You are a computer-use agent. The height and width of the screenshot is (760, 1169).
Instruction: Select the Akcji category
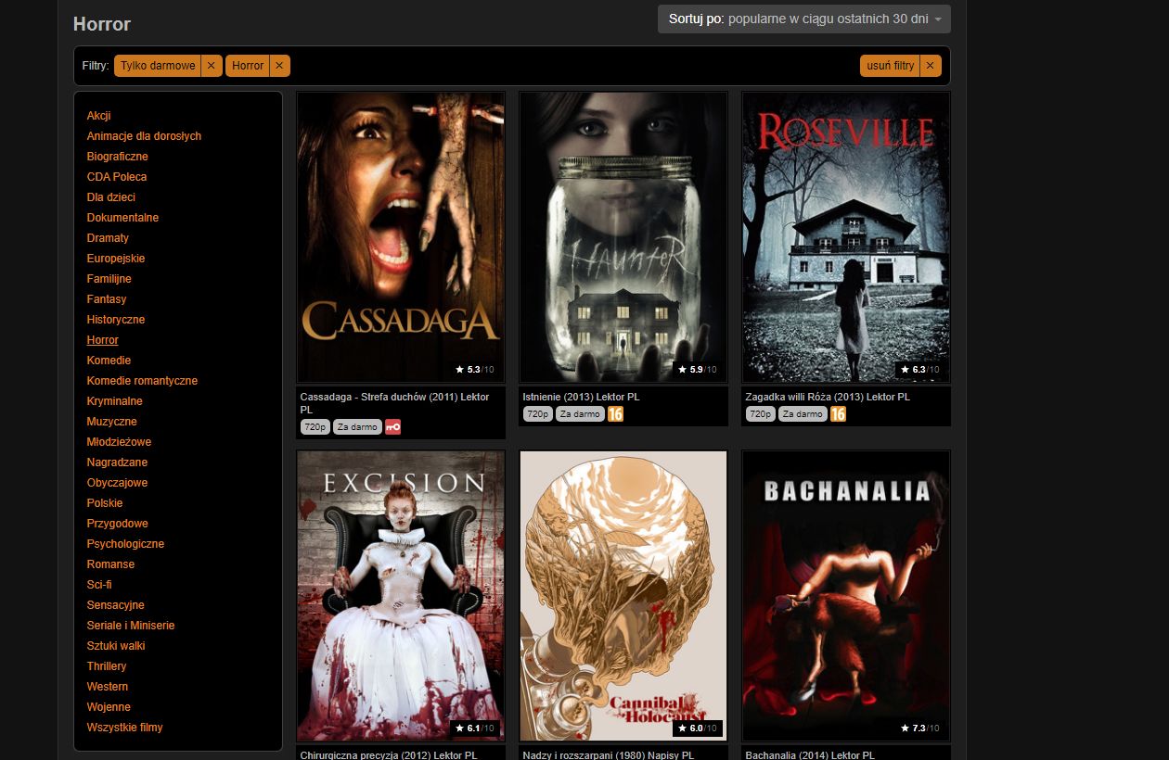(x=99, y=116)
